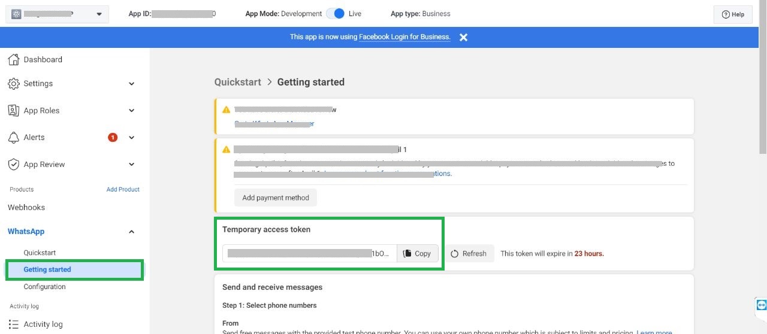This screenshot has height=334, width=767.
Task: Collapse the WhatsApp section chevron
Action: [132, 232]
